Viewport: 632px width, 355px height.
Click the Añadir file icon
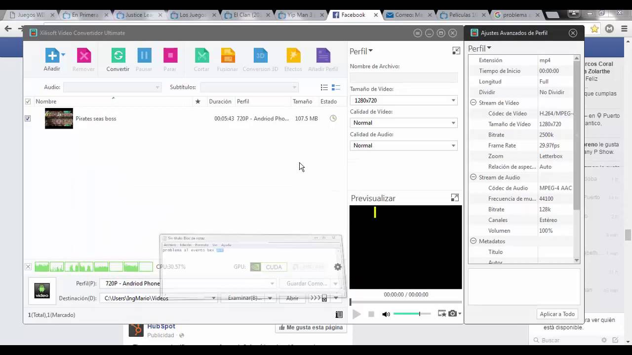coord(52,55)
